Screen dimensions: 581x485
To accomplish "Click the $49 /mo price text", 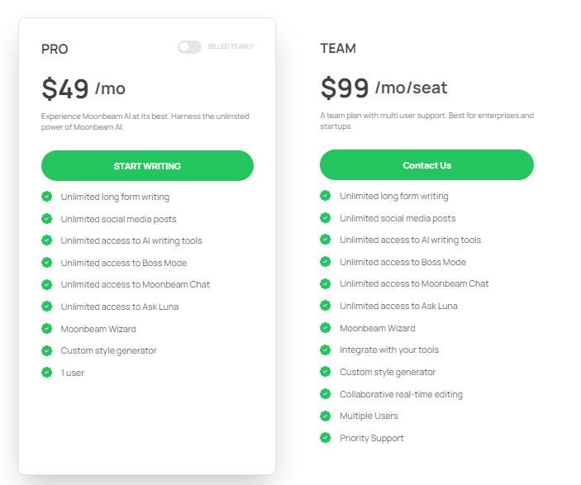I will point(83,88).
